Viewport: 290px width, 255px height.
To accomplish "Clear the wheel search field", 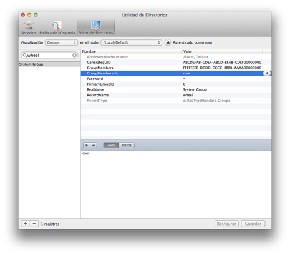I will pos(74,55).
